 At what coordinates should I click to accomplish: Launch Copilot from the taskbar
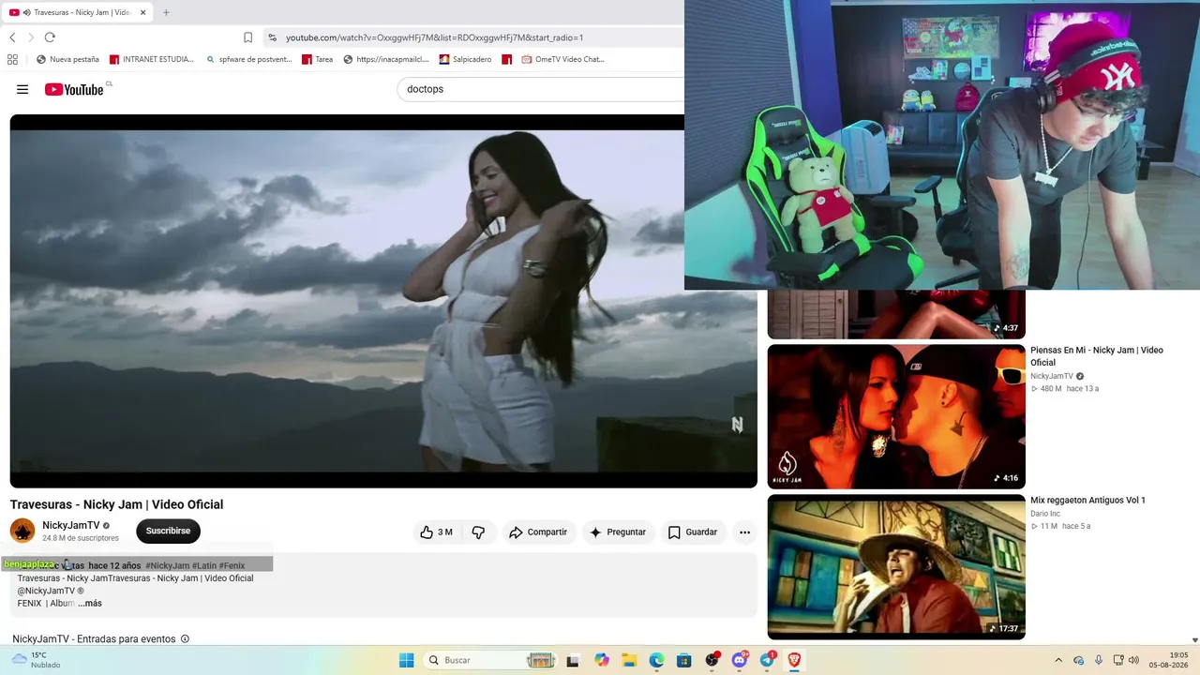click(602, 660)
